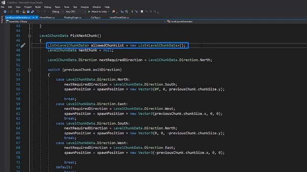Click the green Start play arrow
Image resolution: width=307 pixels, height=172 pixels.
(x=89, y=11)
